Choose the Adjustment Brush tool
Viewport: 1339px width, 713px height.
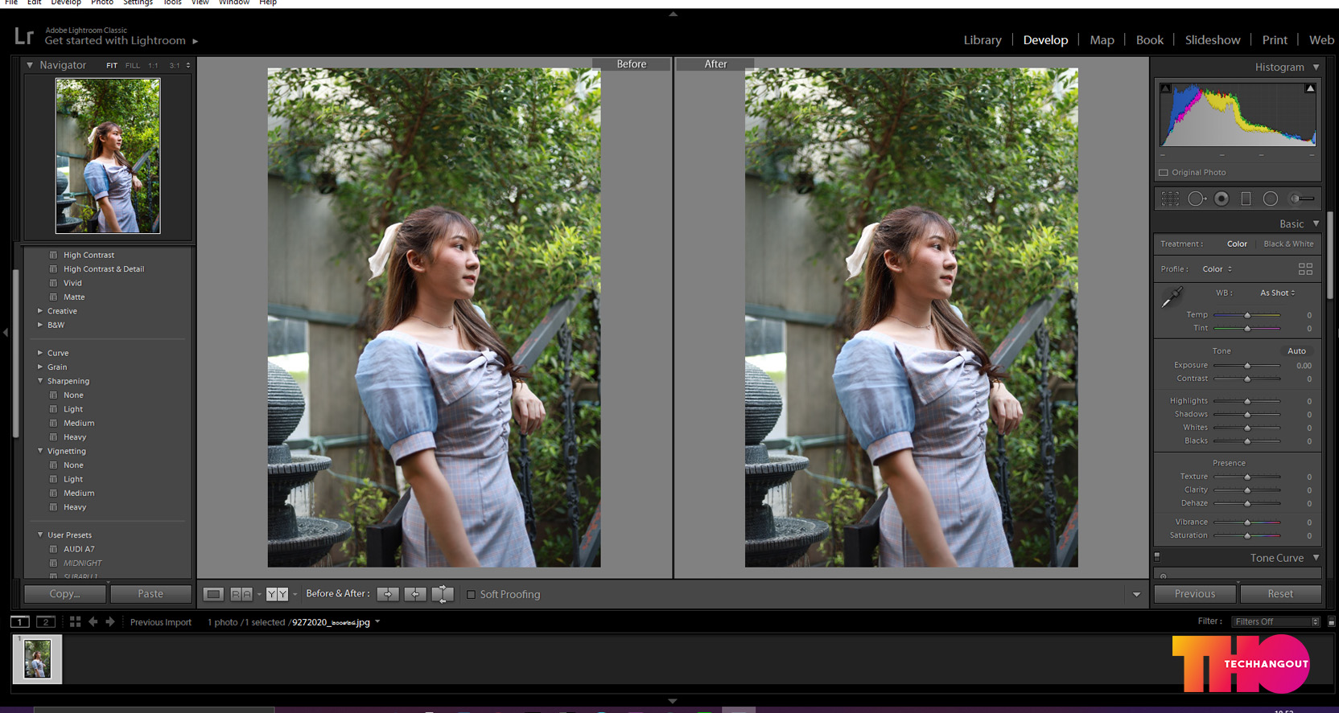(1302, 199)
